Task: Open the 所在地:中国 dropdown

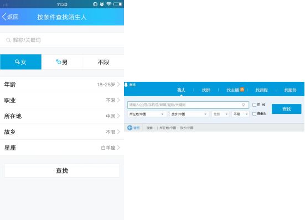Action: (147, 114)
